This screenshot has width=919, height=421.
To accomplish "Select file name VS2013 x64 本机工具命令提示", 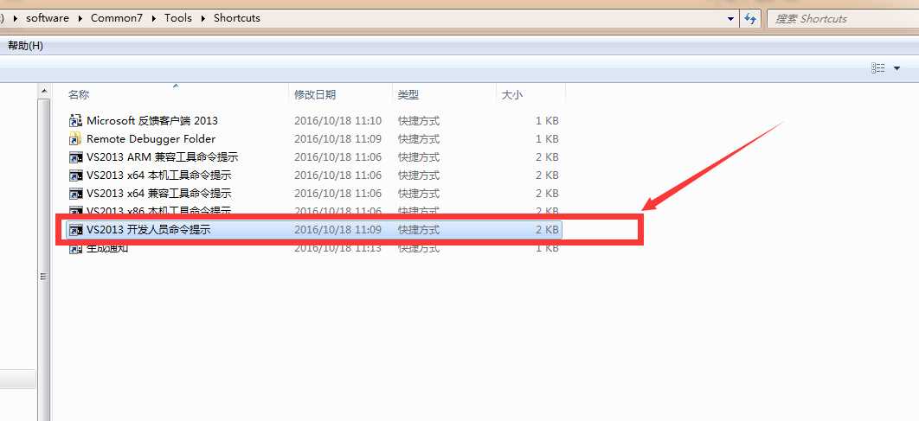I will [x=159, y=175].
